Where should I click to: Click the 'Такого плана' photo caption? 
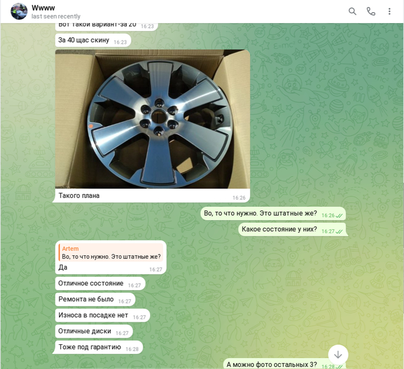(x=79, y=196)
